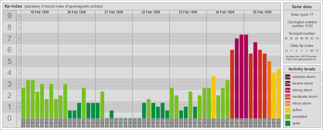This screenshot has height=130, width=323.
Task: Select the 19 Feb 1939 date header
Action: click(x=40, y=12)
